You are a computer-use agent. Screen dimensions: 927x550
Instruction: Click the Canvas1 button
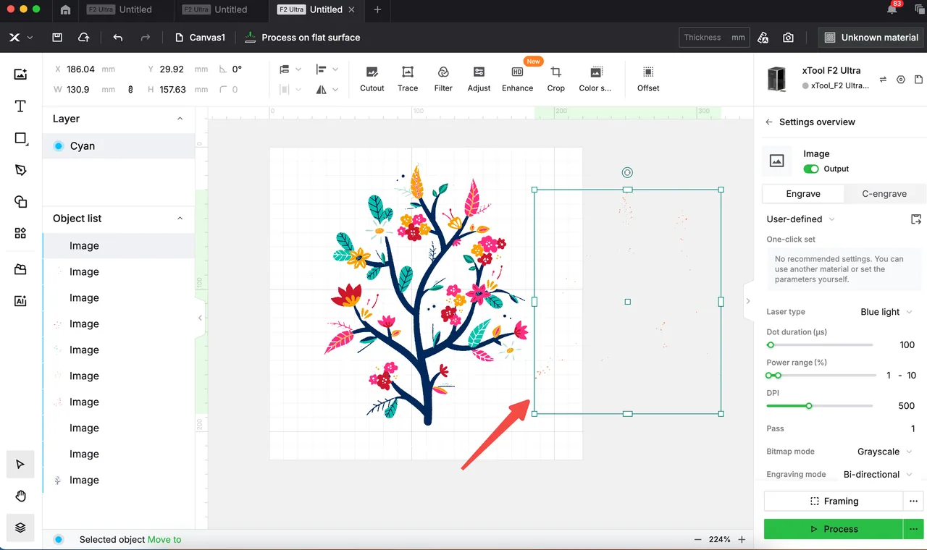201,38
